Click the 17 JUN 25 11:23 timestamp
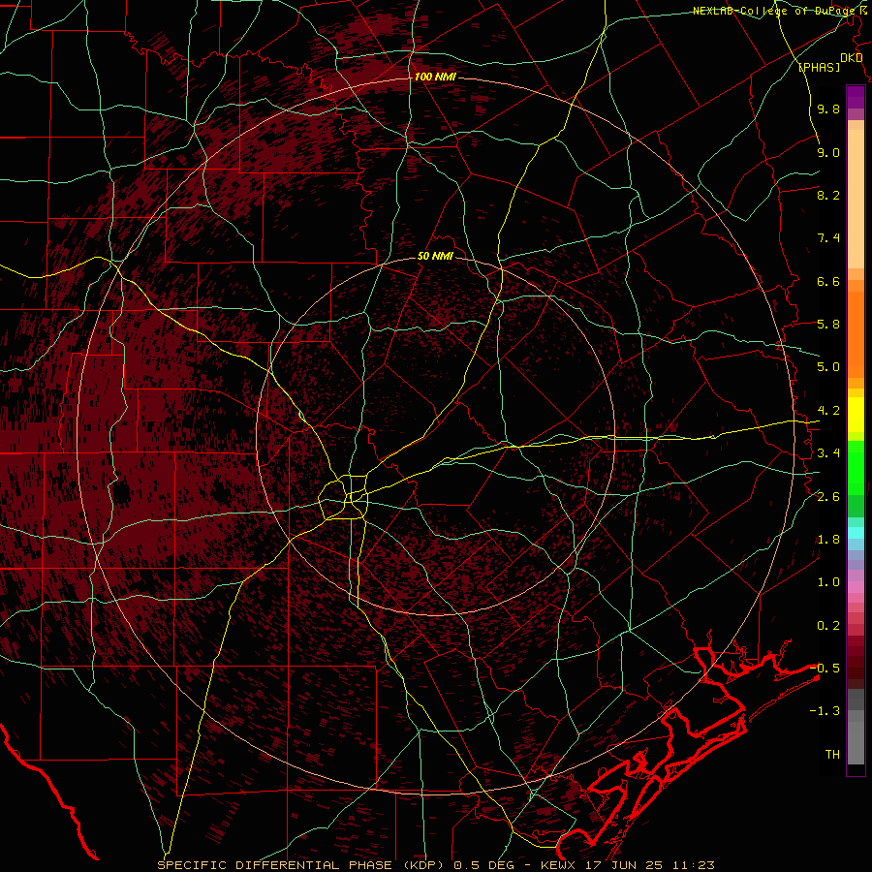Screen dimensions: 872x872 click(x=649, y=865)
